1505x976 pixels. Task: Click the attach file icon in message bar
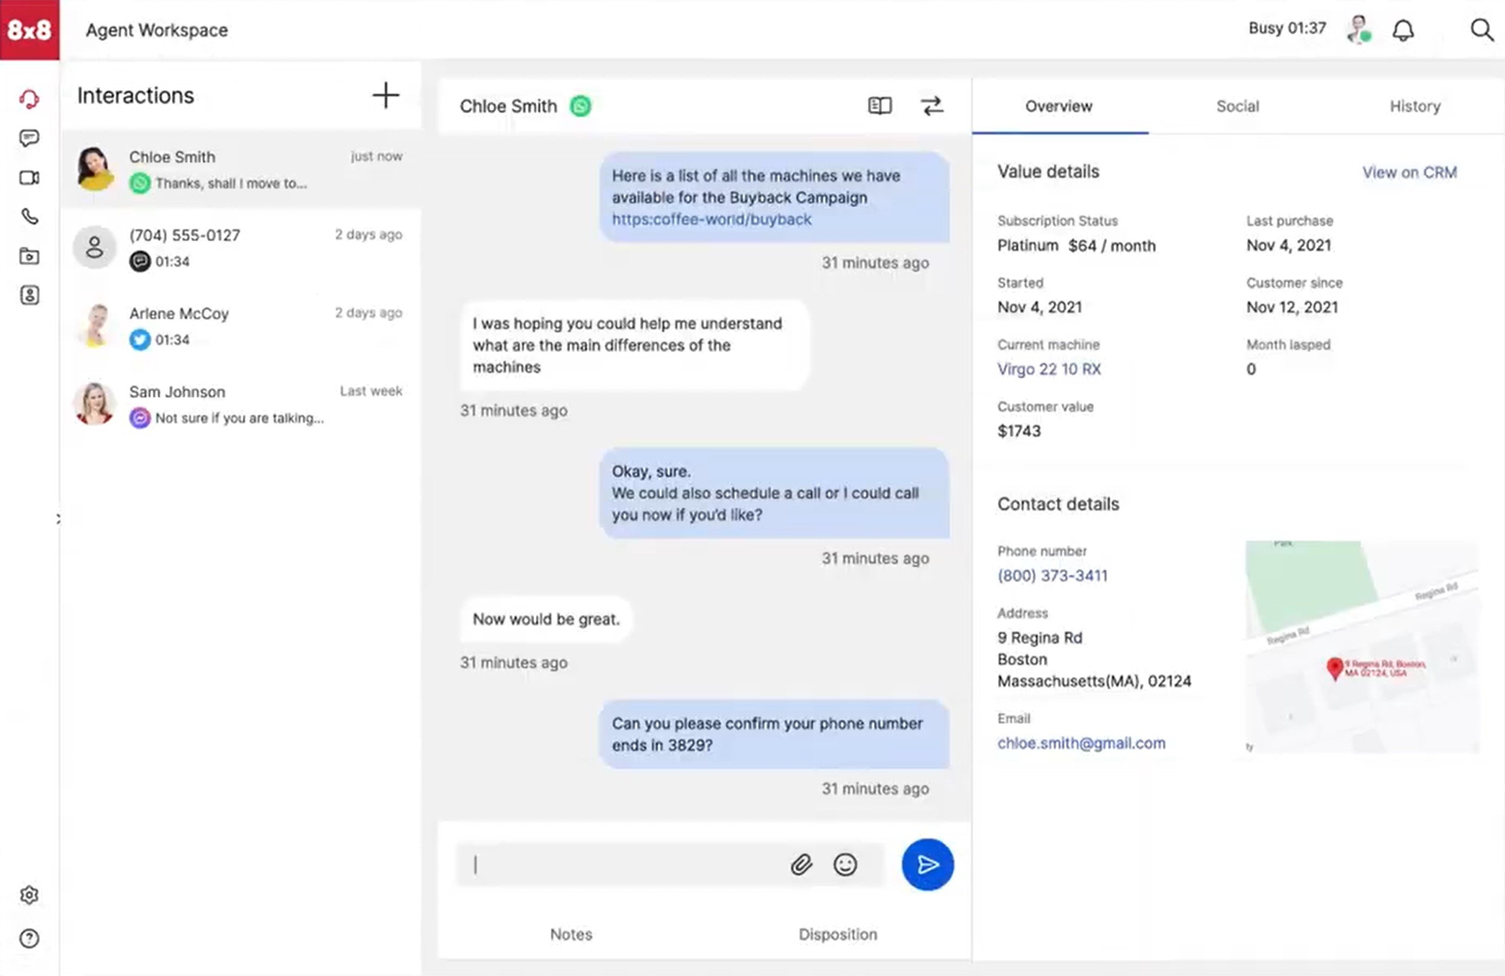click(x=802, y=864)
